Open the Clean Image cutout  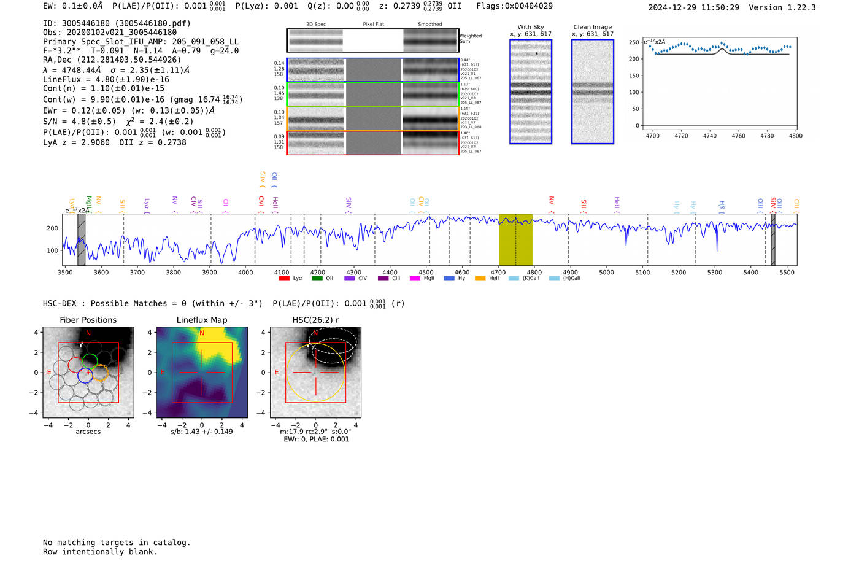pos(593,91)
